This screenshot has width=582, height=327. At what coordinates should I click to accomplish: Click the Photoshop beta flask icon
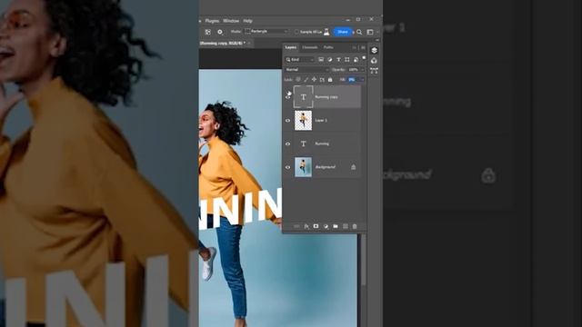pyautogui.click(x=326, y=32)
